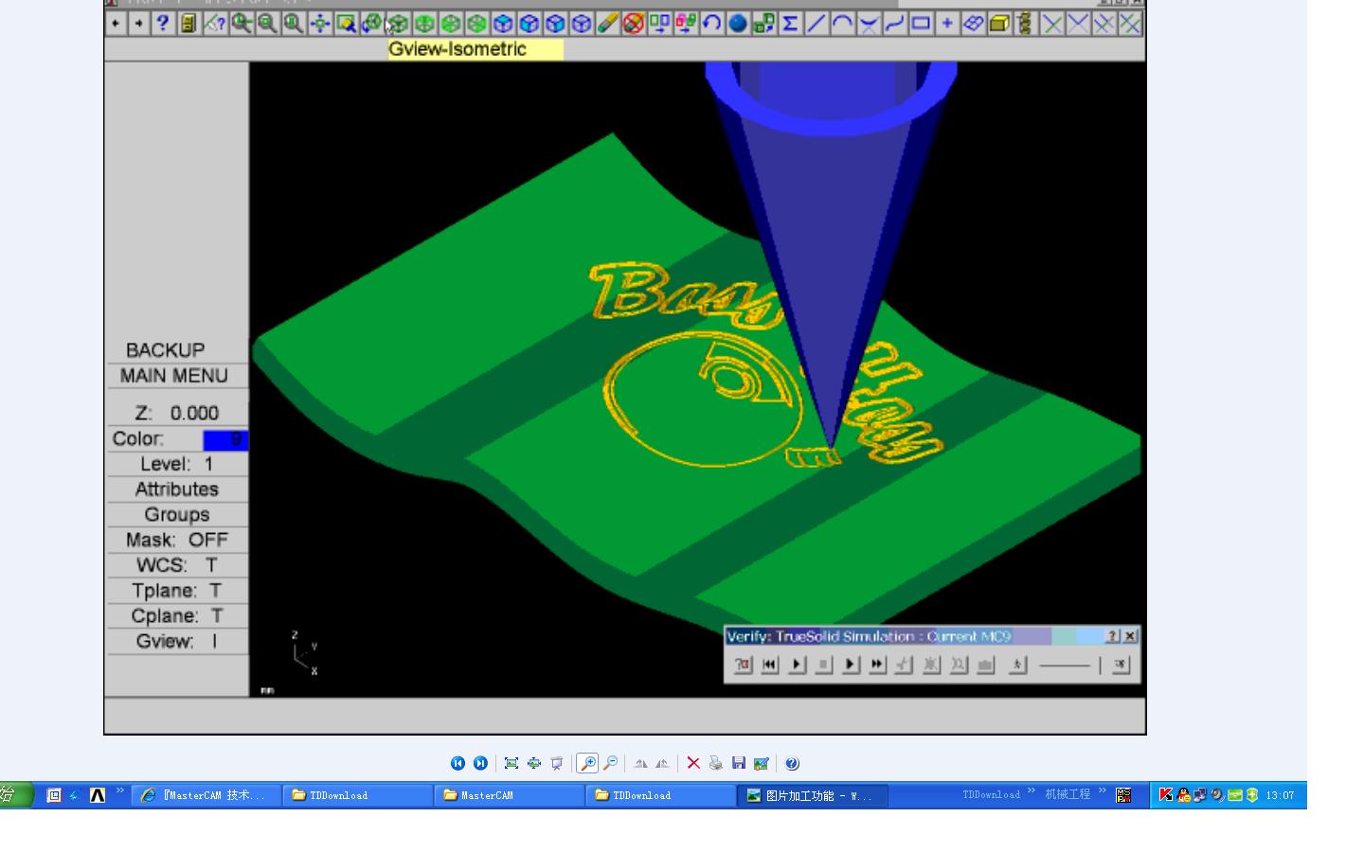Toggle the blue sphere Shading icon
The image size is (1364, 852).
(738, 24)
